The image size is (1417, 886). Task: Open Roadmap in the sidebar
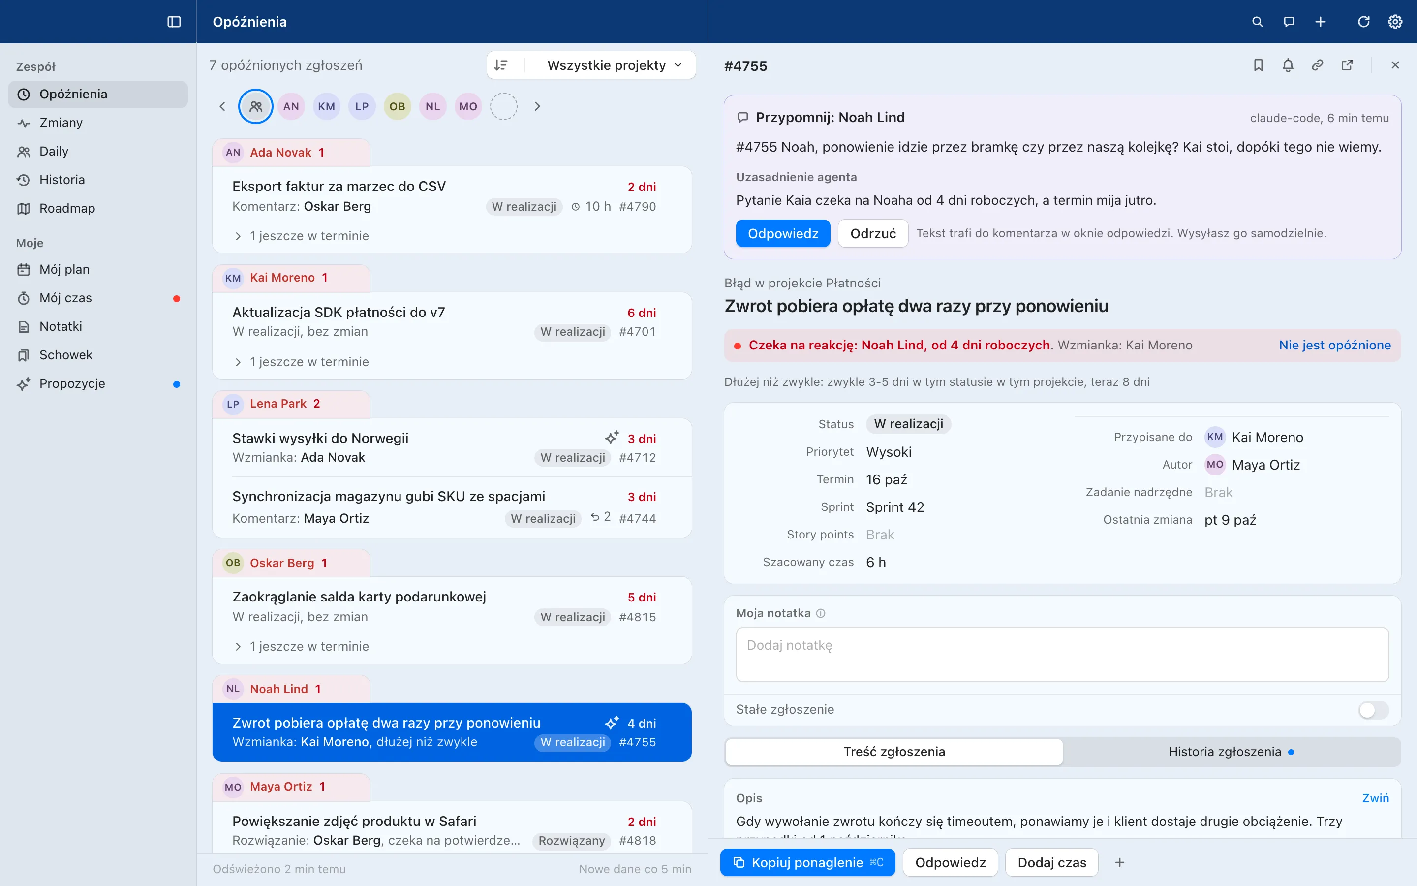[x=98, y=208]
